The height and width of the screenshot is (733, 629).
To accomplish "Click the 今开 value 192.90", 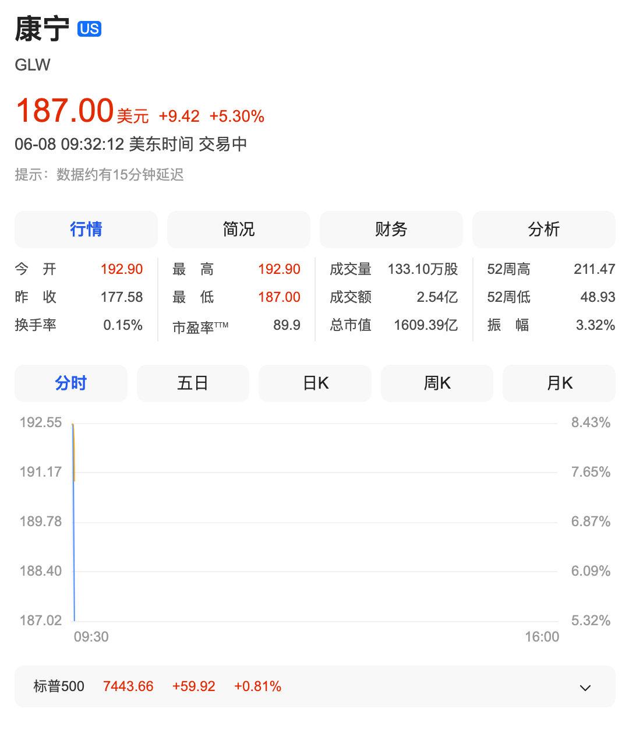I will click(122, 269).
